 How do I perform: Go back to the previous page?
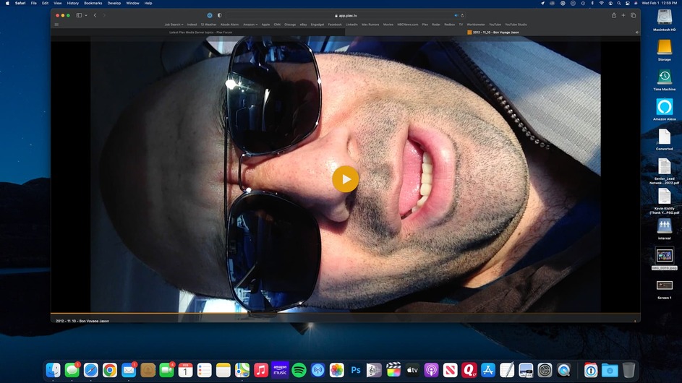[95, 15]
